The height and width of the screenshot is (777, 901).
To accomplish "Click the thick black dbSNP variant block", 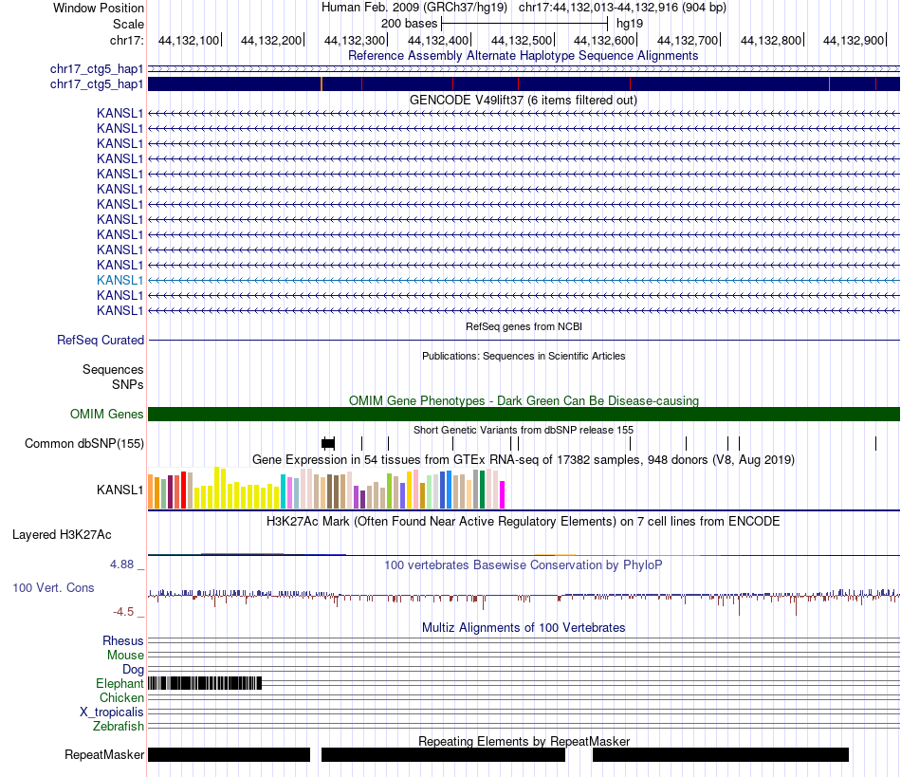I will tap(328, 443).
